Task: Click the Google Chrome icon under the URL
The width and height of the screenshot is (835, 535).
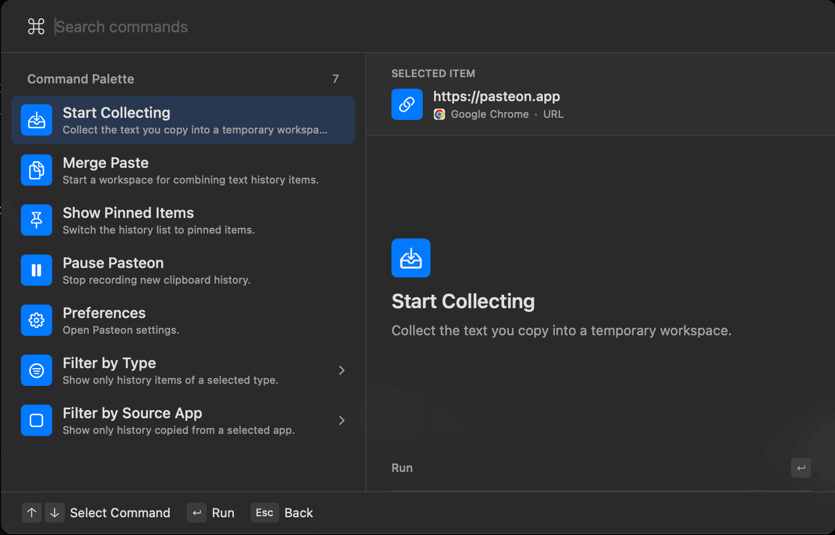Action: coord(439,114)
